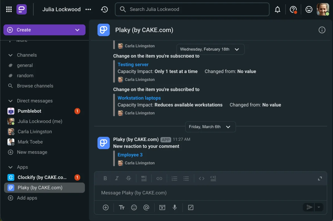The width and height of the screenshot is (333, 221).
Task: Click the Pumble logo icon
Action: click(x=22, y=9)
